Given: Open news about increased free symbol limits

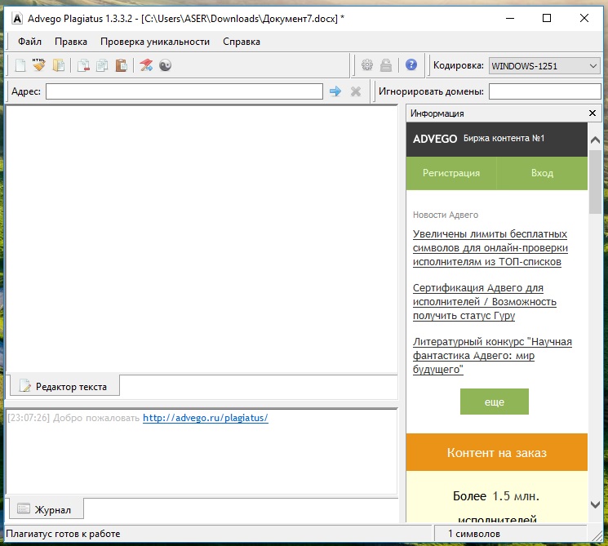Looking at the screenshot, I should click(x=490, y=248).
